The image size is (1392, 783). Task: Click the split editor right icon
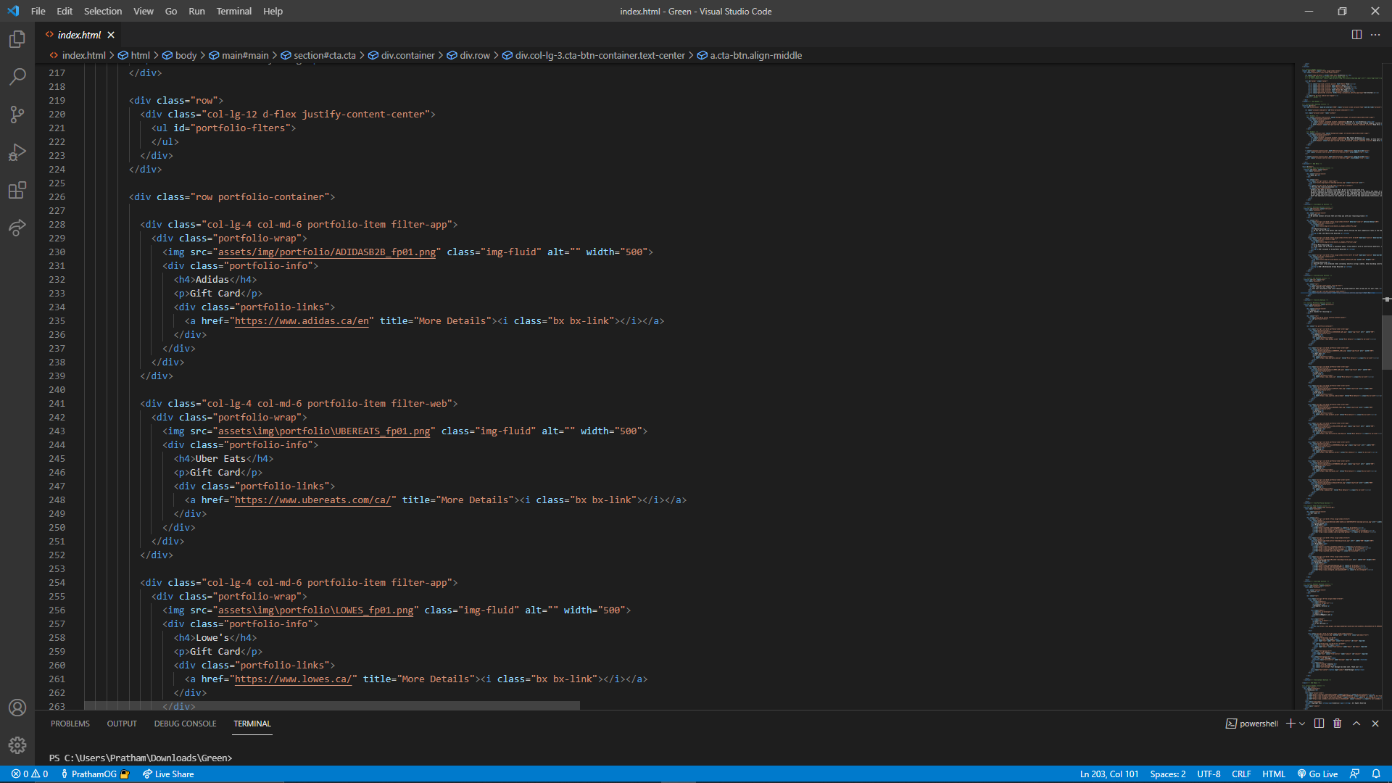(x=1356, y=35)
